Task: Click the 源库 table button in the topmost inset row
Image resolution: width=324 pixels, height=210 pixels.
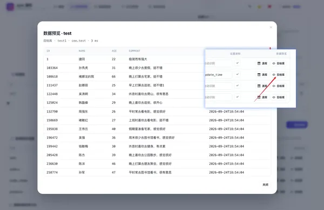Action: point(262,63)
